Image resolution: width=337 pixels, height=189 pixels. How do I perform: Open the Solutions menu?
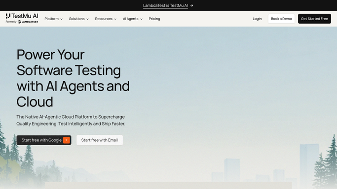78,19
